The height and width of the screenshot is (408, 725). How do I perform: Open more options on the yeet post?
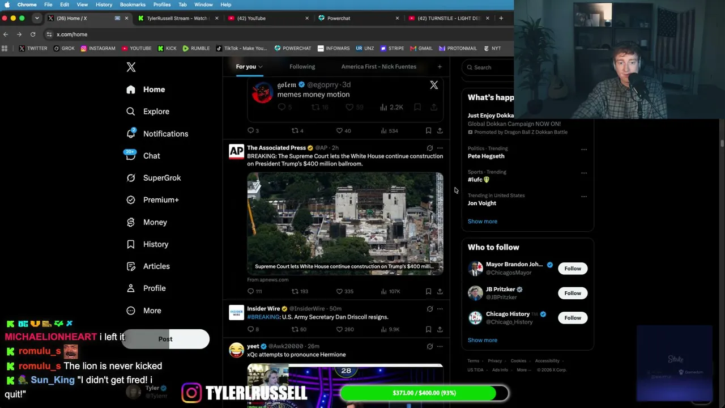pos(440,346)
